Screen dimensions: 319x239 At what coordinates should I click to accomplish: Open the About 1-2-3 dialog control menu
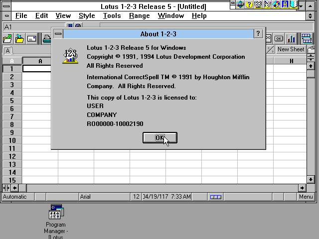58,34
